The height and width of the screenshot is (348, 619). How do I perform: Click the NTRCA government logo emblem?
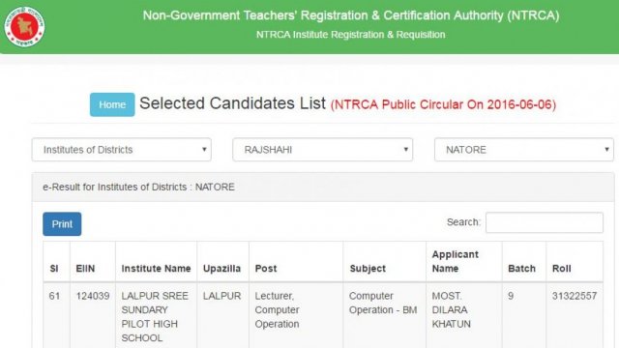pyautogui.click(x=24, y=27)
